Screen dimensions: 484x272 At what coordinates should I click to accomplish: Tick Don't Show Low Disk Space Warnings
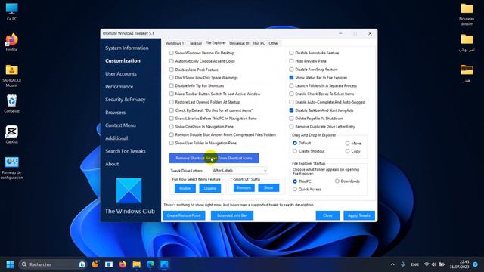[172, 77]
